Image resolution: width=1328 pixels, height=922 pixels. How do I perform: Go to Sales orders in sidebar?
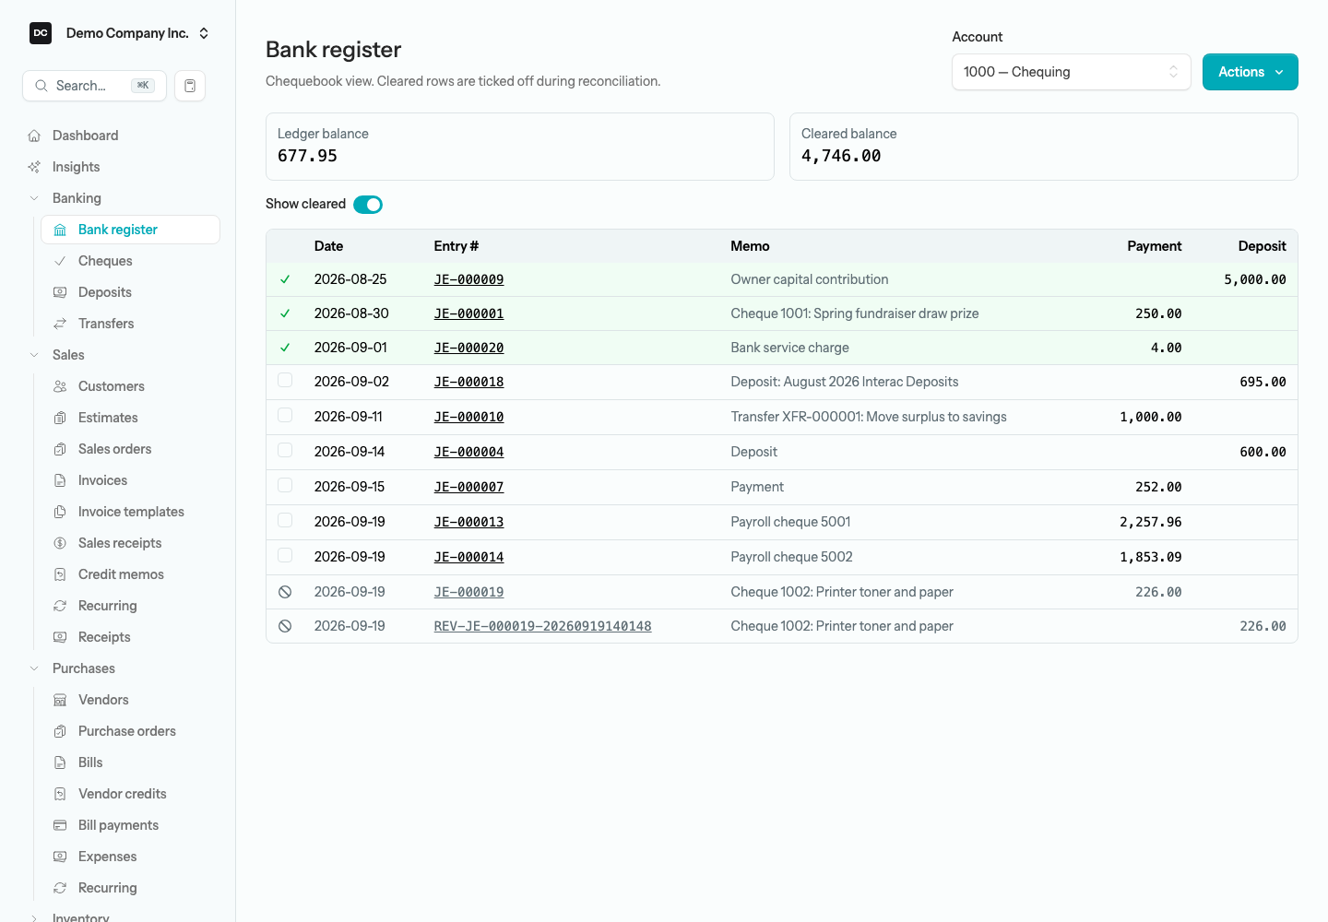pos(130,449)
